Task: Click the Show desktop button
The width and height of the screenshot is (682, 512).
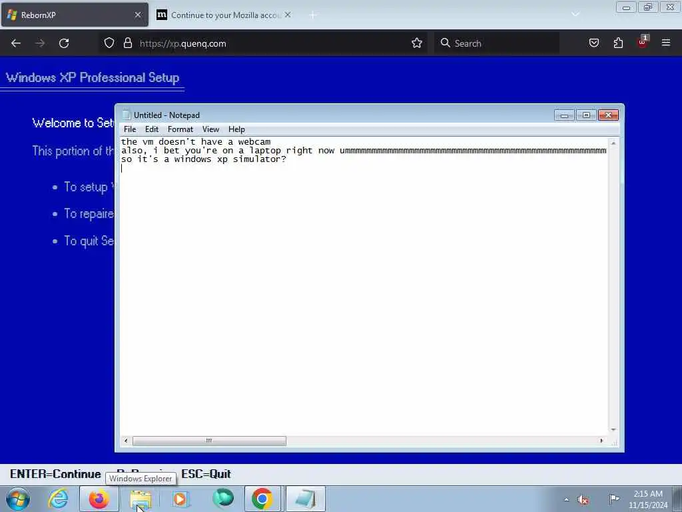Action: pyautogui.click(x=677, y=499)
